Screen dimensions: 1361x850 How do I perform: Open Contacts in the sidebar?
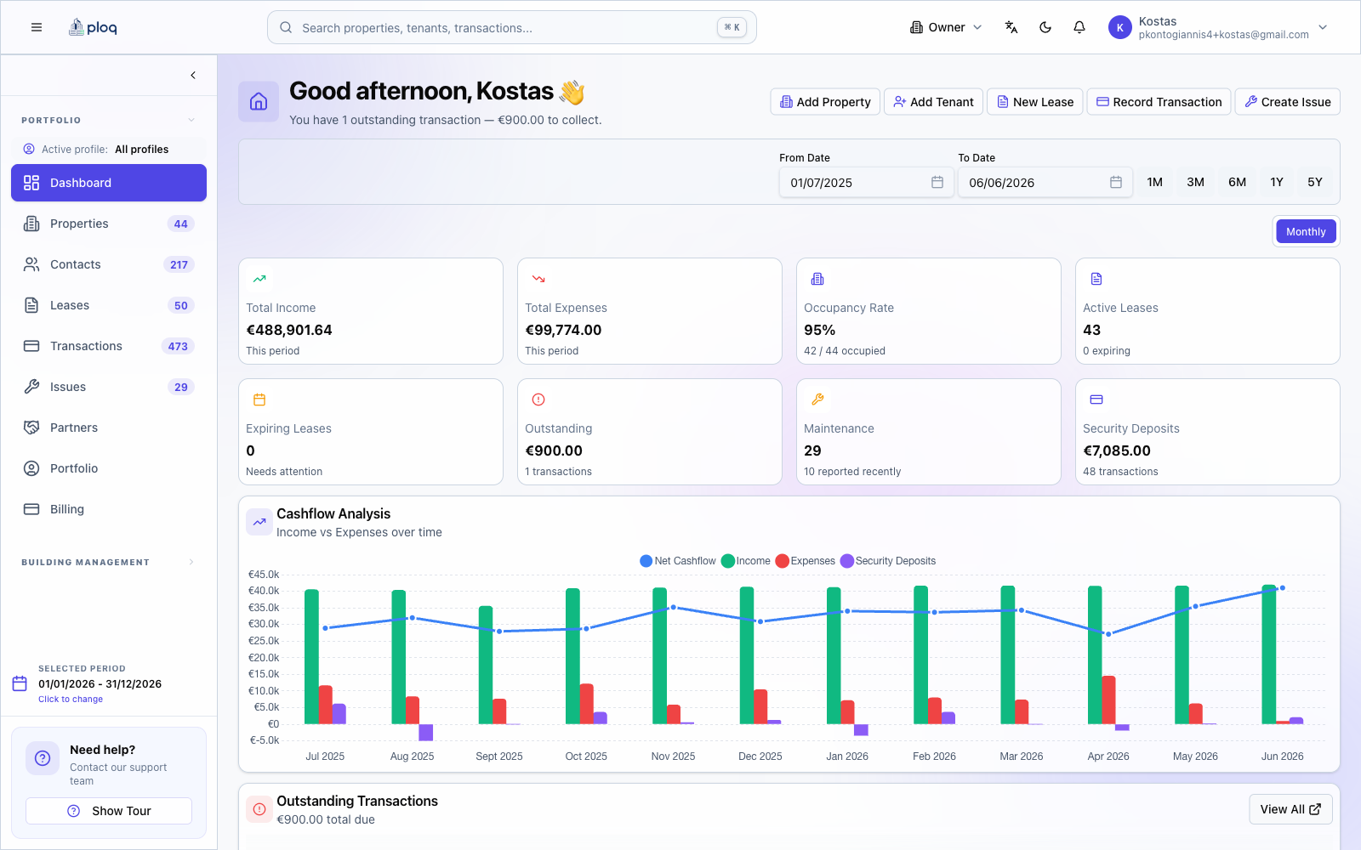[109, 264]
